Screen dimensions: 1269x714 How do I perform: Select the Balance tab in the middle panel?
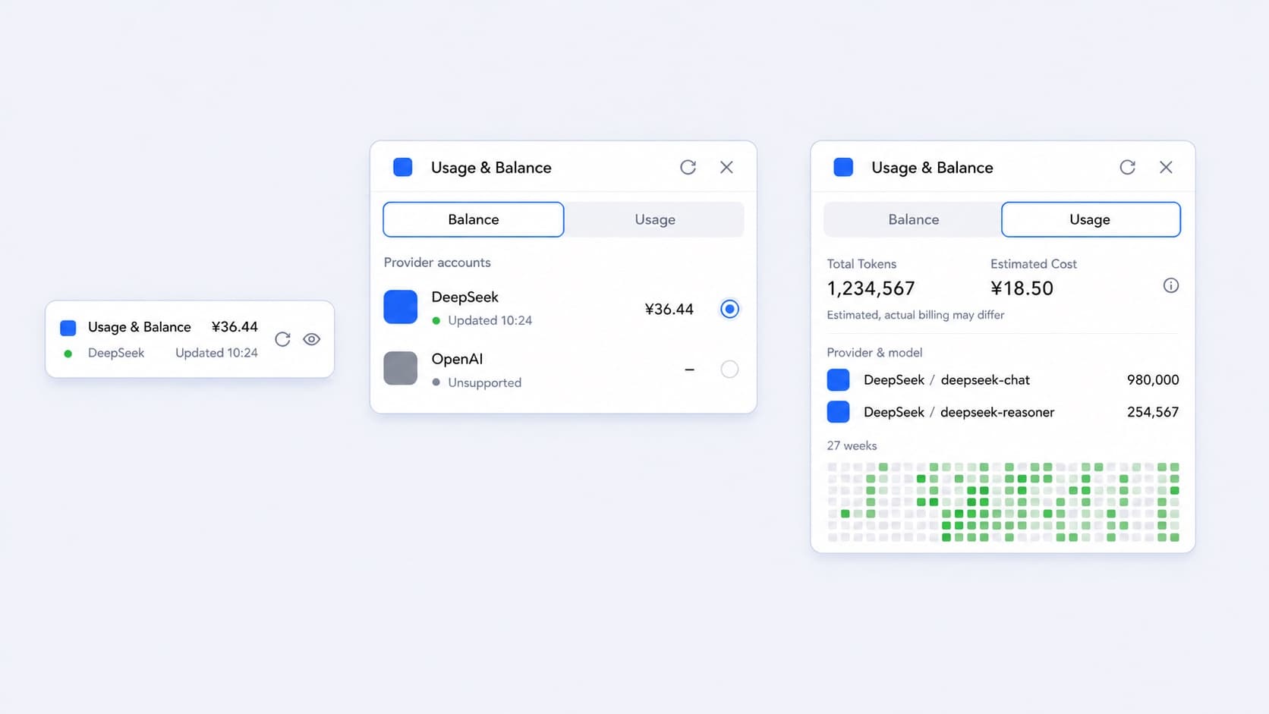[x=474, y=219]
